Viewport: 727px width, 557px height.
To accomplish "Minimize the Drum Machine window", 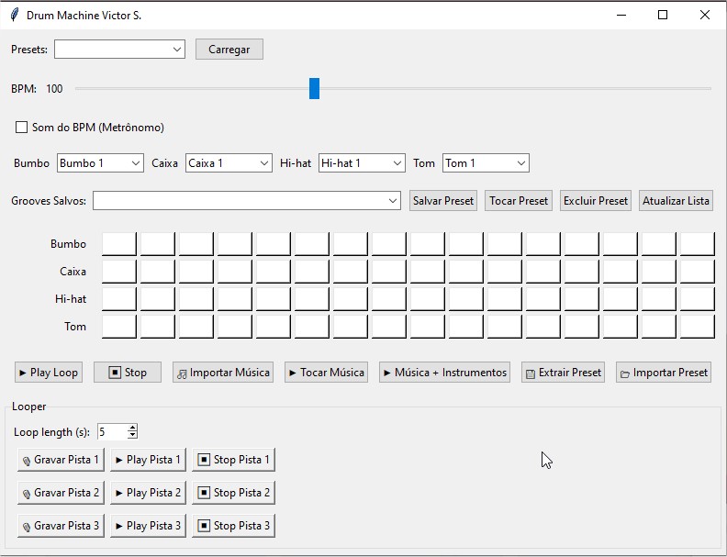I will [621, 15].
